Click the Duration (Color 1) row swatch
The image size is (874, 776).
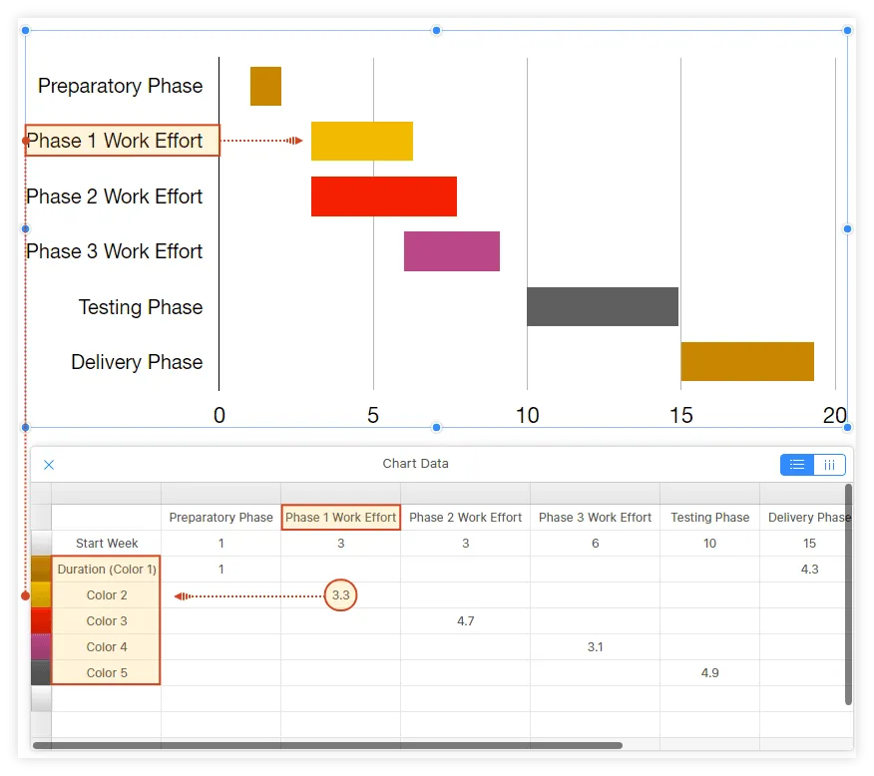click(41, 570)
